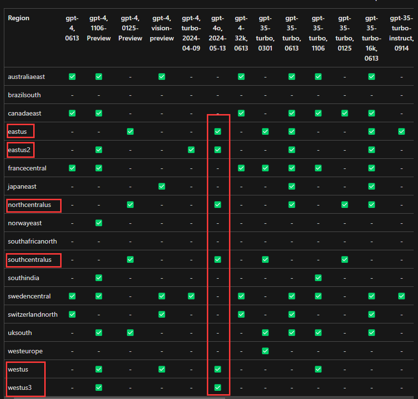Image resolution: width=418 pixels, height=399 pixels.
Task: Select the norwayeast region name
Action: pos(25,223)
